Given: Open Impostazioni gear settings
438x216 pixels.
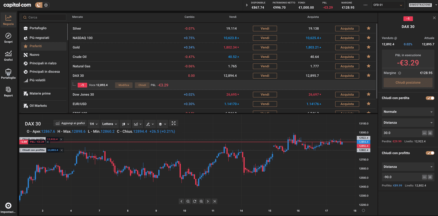Looking at the screenshot, I should (x=8, y=208).
